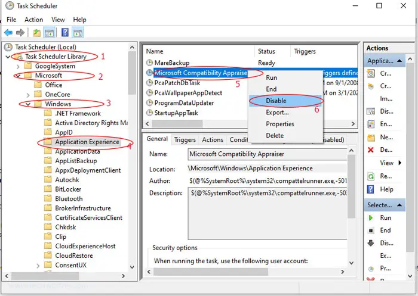This screenshot has height=296, width=418.
Task: Click the PcaPatchDbTask clock icon
Action: [149, 83]
